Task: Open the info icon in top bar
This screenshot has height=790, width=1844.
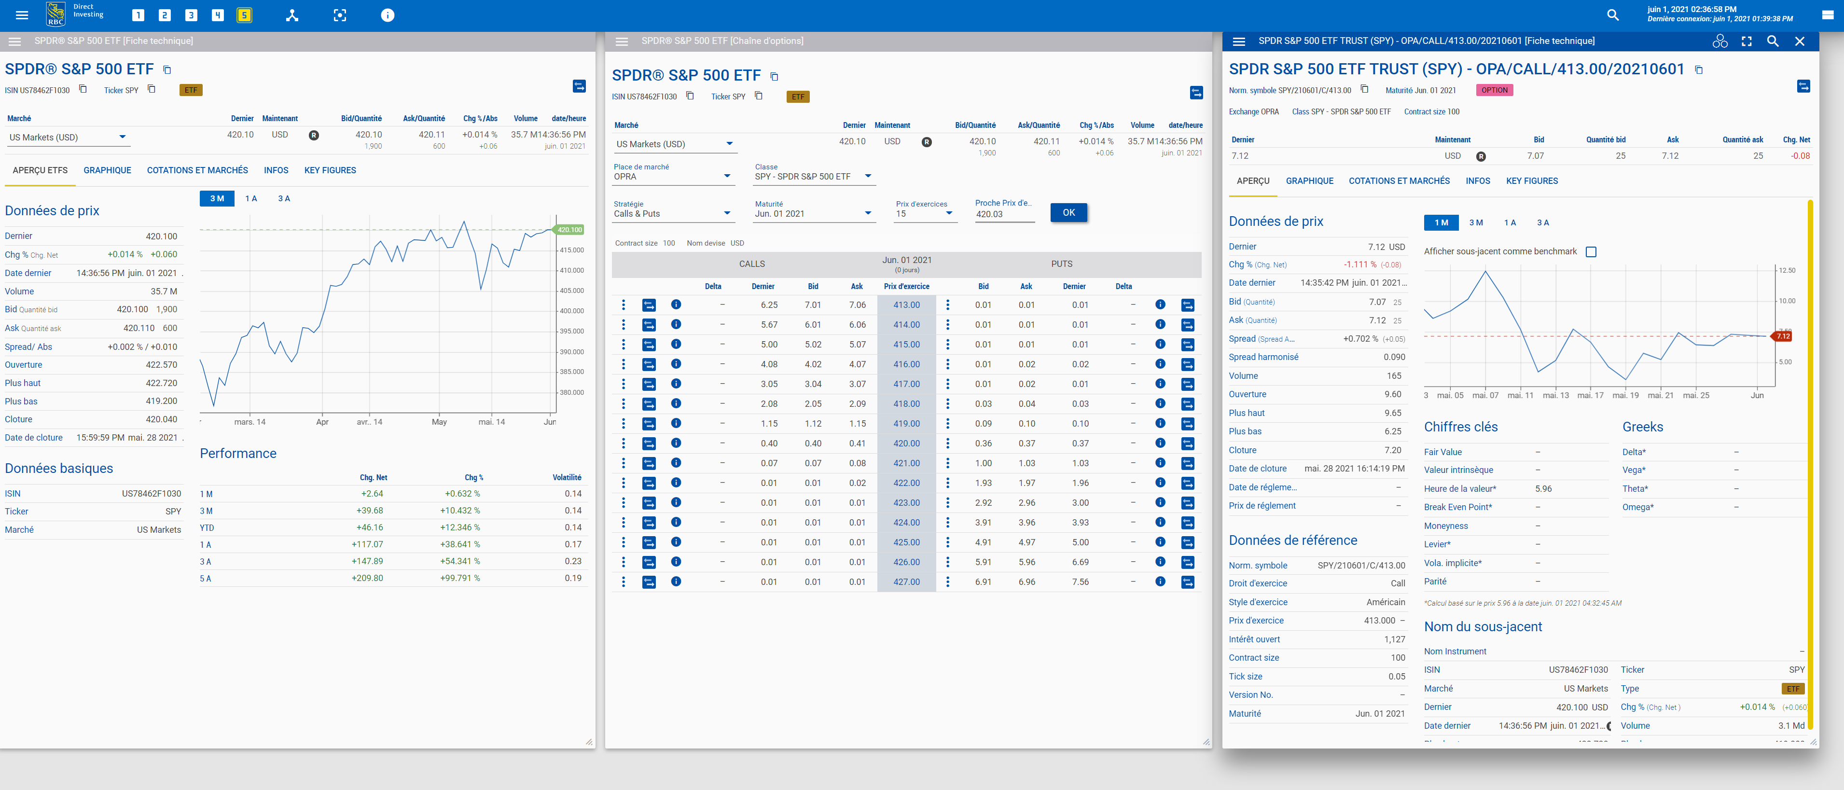Action: [387, 15]
